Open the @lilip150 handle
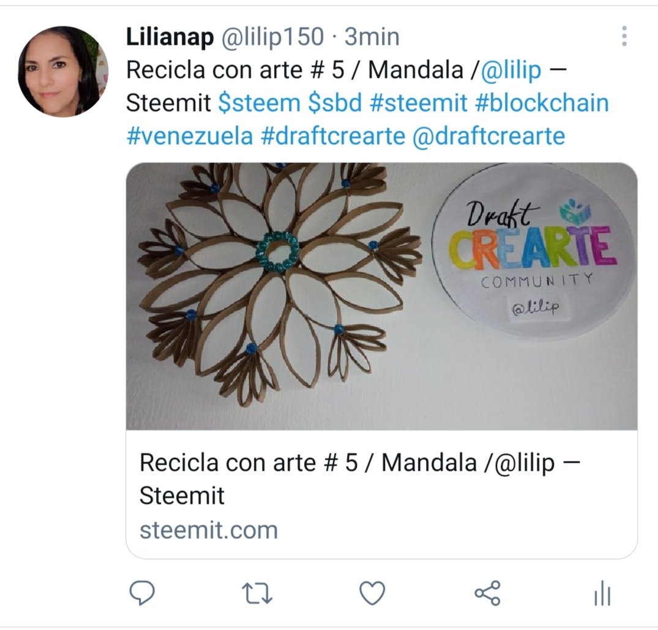 coord(272,37)
